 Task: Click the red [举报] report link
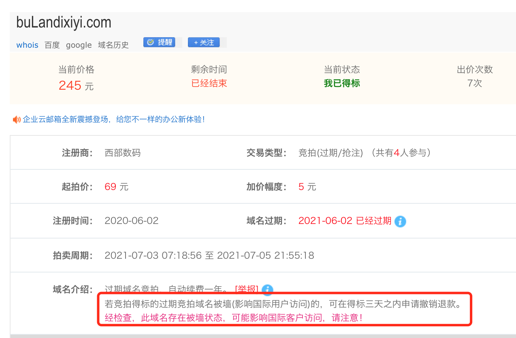(x=247, y=289)
